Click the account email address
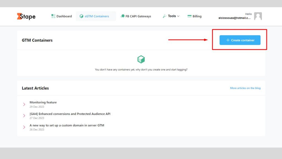282x159 pixels. (234, 18)
